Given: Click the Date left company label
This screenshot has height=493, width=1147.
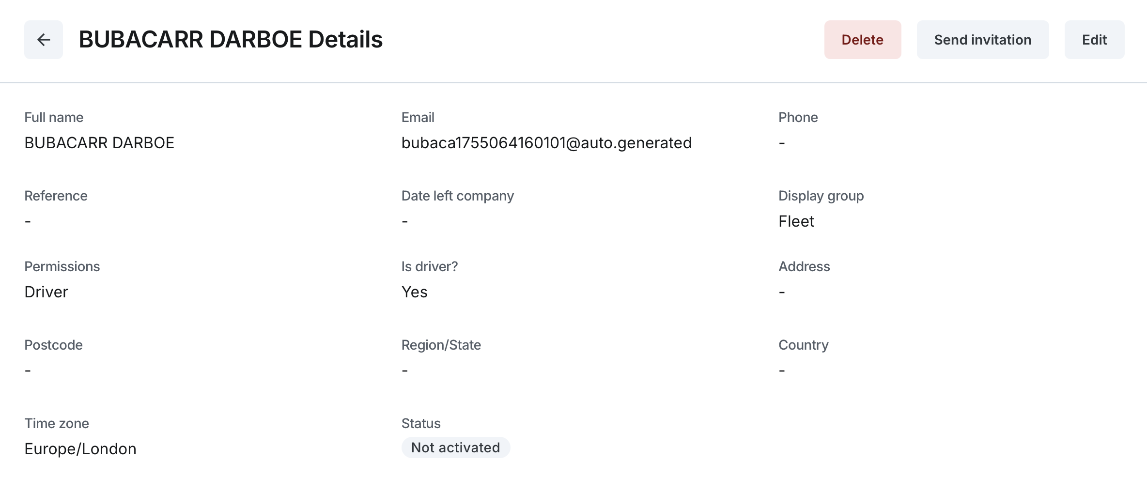Looking at the screenshot, I should [x=457, y=196].
